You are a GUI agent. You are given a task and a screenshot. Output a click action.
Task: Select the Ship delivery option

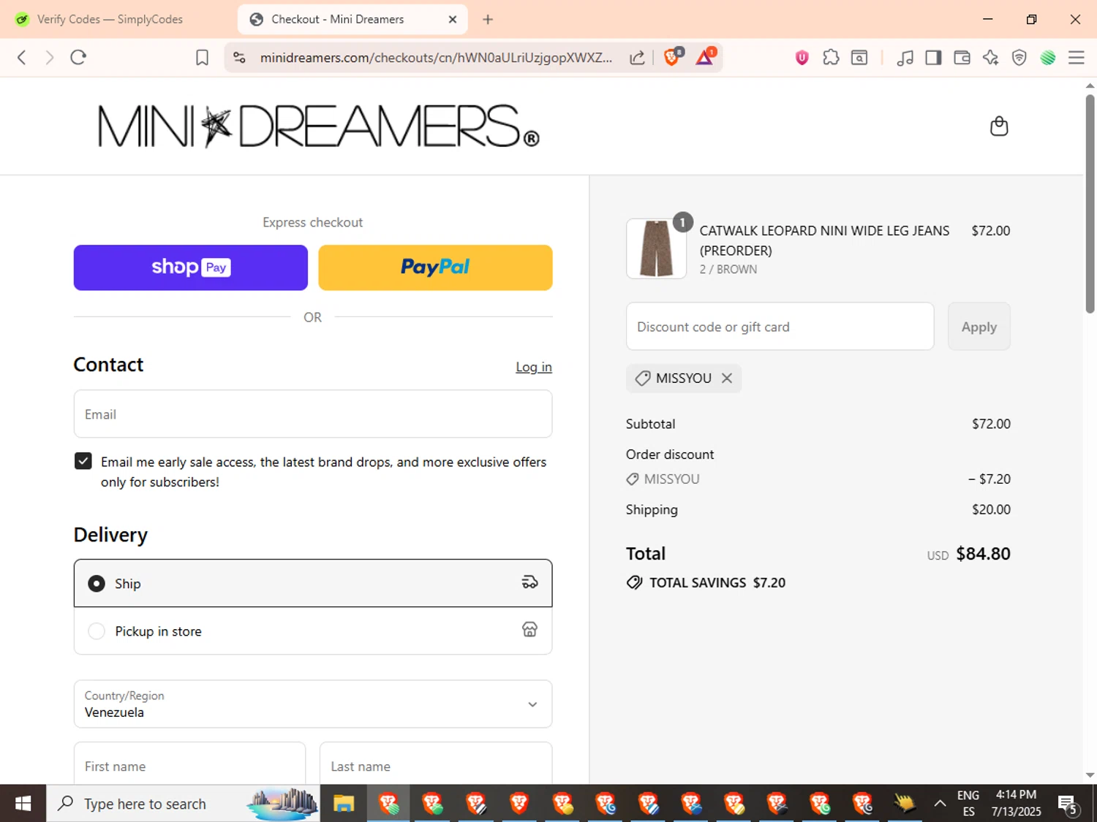click(313, 583)
